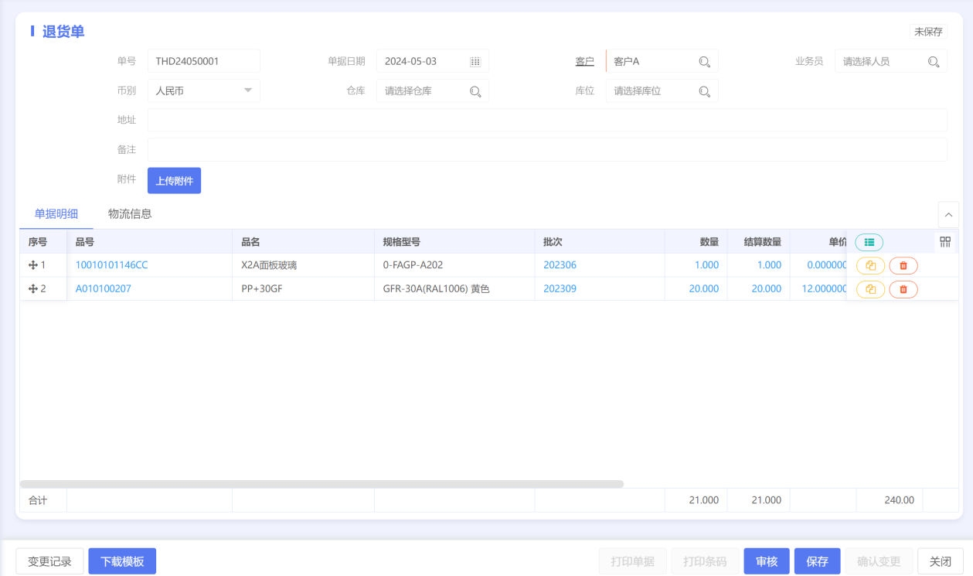Click the 业务员 field with 请选择人员 placeholder

pos(891,61)
